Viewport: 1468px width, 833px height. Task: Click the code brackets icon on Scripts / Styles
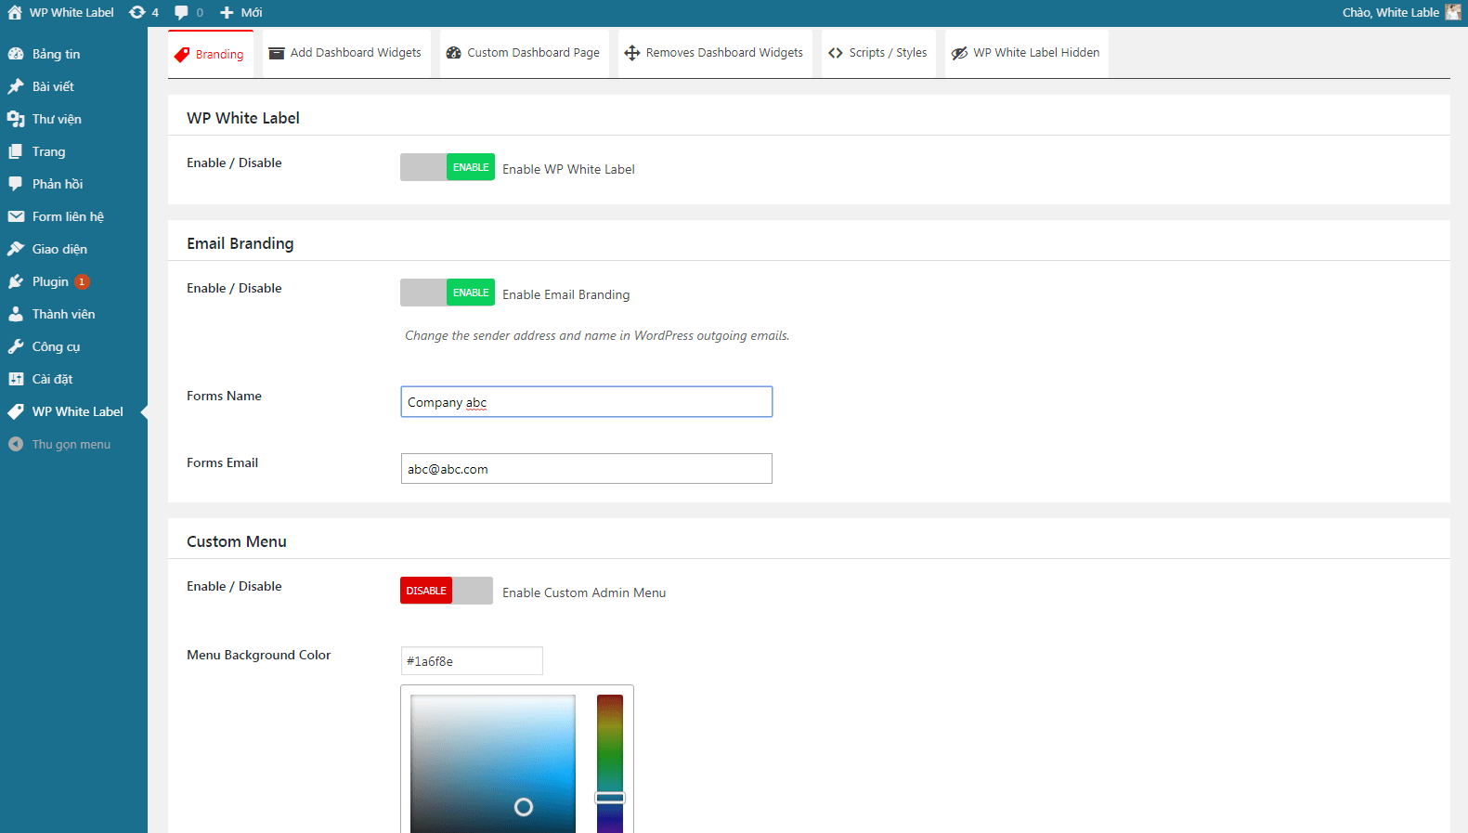coord(836,53)
